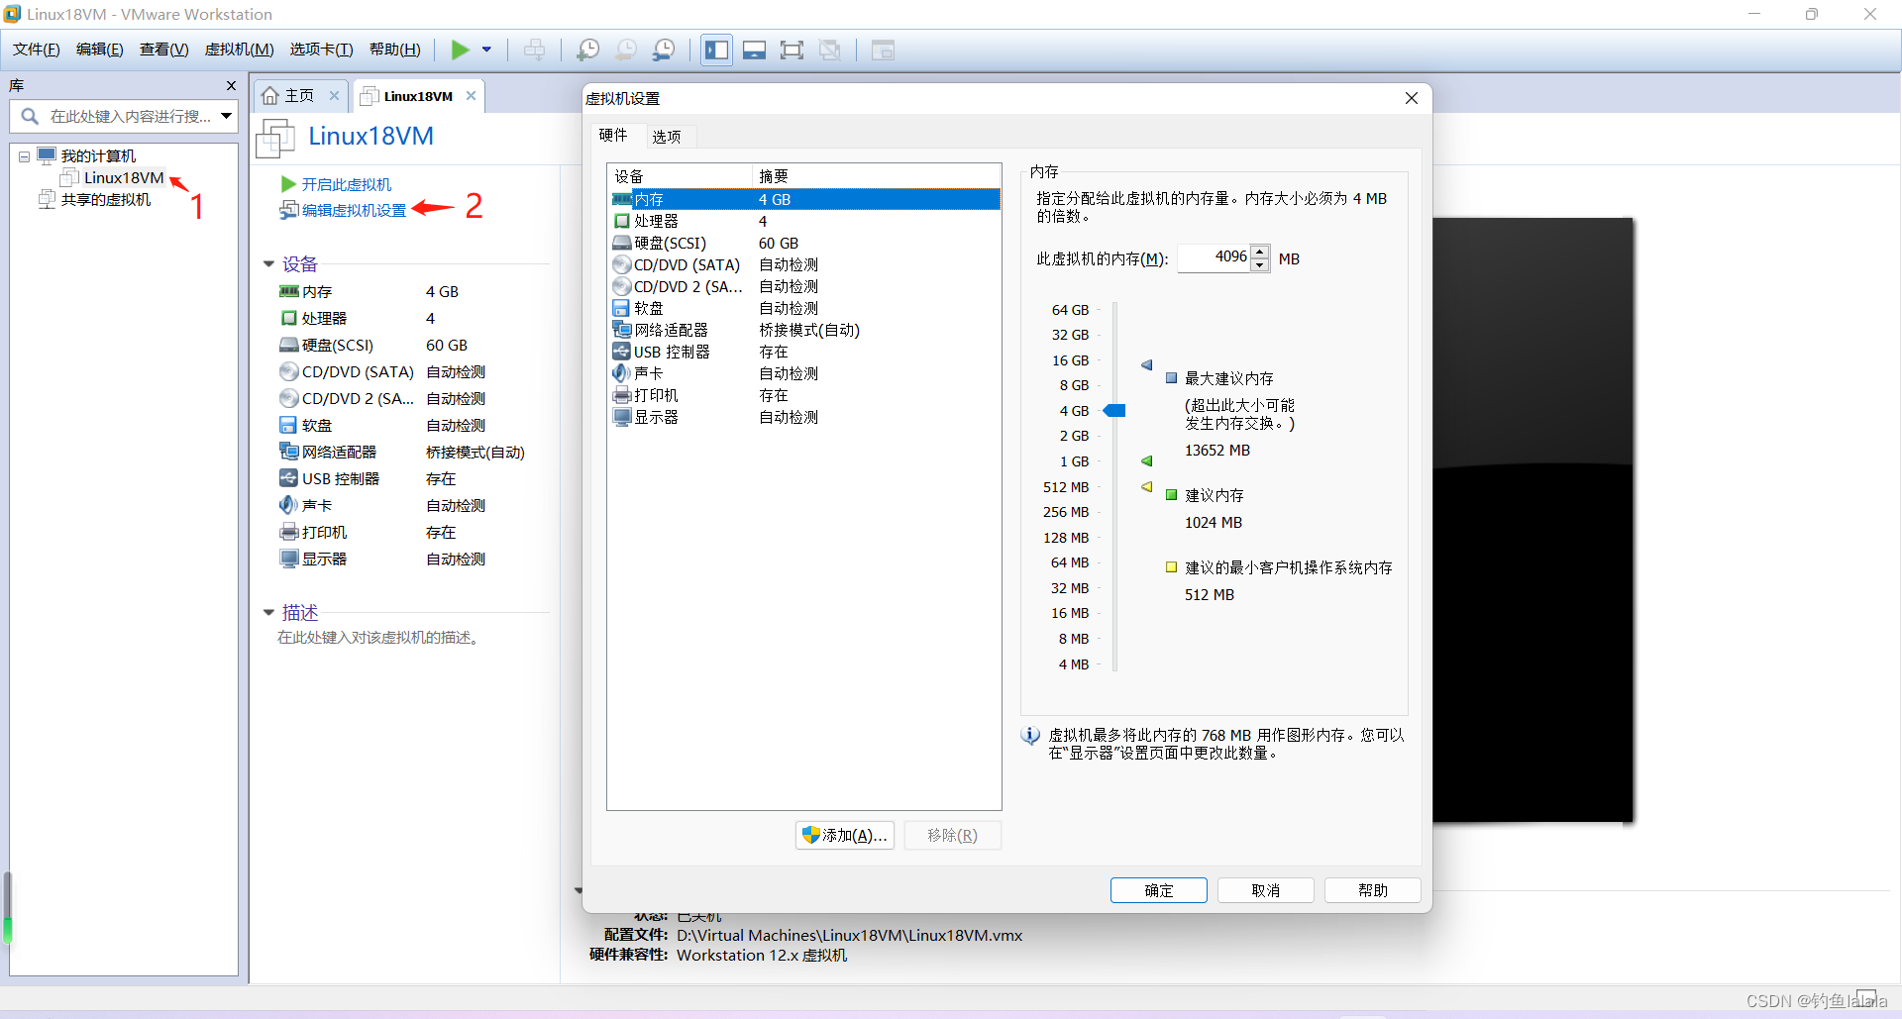Collapse the 设备 section

pyautogui.click(x=268, y=263)
